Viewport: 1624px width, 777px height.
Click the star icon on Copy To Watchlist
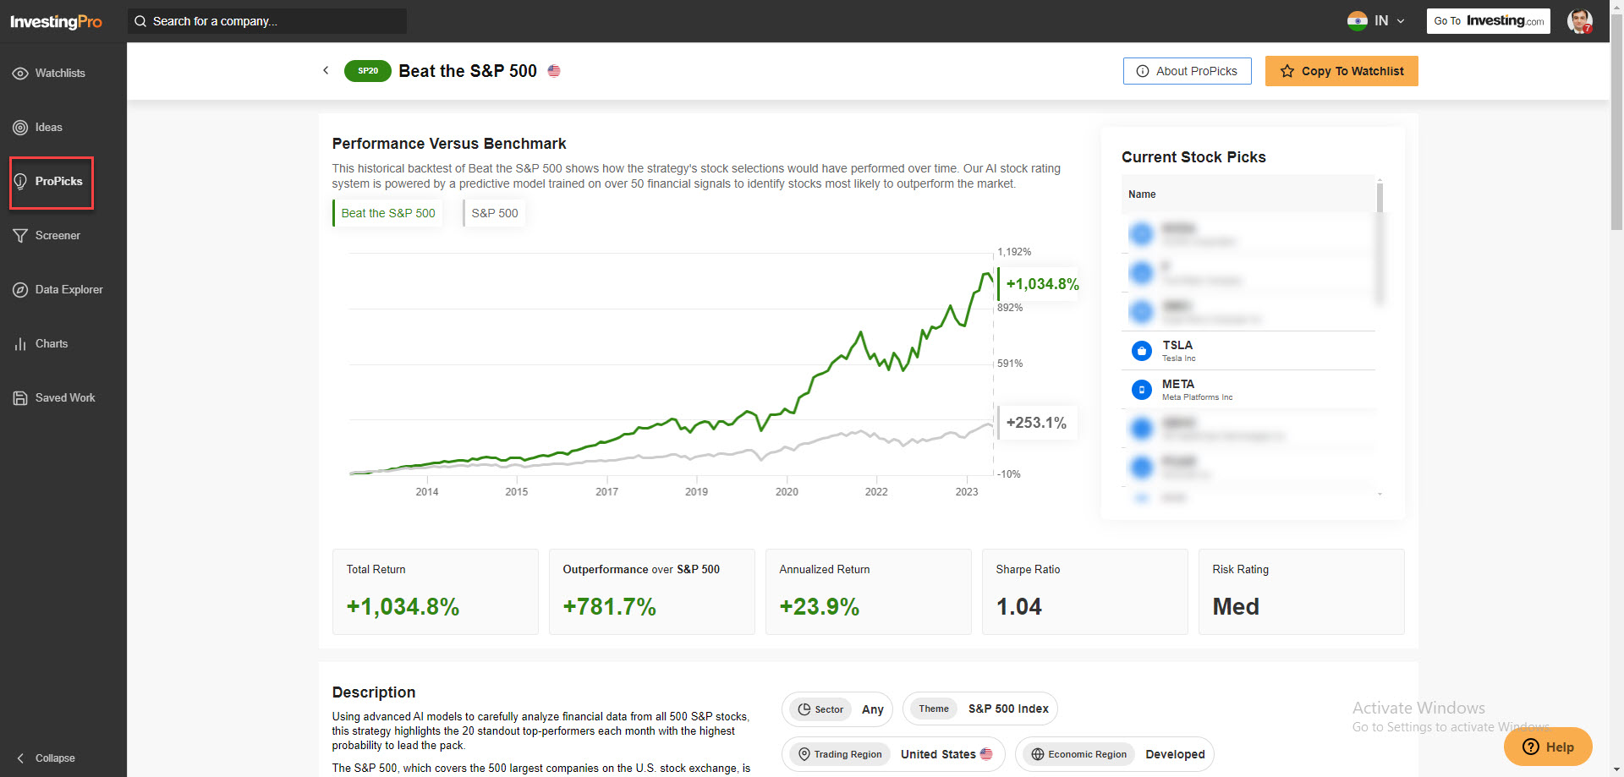tap(1287, 71)
